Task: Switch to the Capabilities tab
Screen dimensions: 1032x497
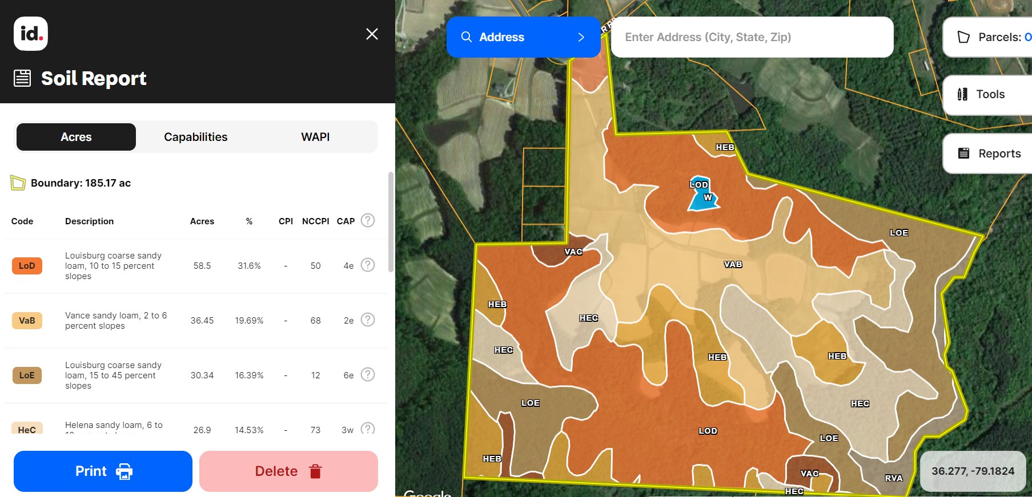Action: point(195,137)
